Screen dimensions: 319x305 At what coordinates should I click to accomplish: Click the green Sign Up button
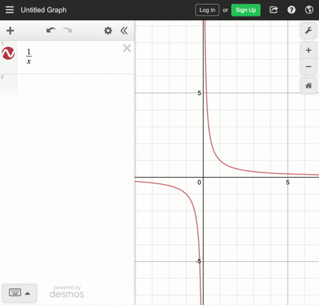coord(246,10)
